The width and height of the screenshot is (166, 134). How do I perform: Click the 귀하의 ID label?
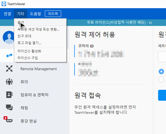[86, 46]
